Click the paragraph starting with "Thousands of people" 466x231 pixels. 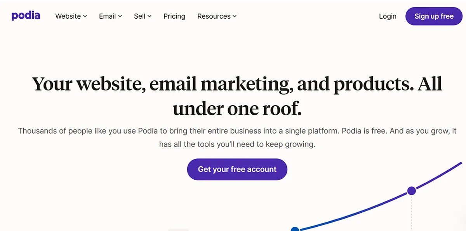click(237, 137)
